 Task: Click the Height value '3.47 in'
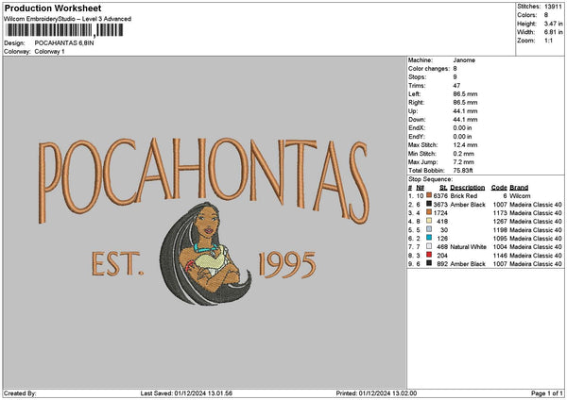(x=553, y=24)
